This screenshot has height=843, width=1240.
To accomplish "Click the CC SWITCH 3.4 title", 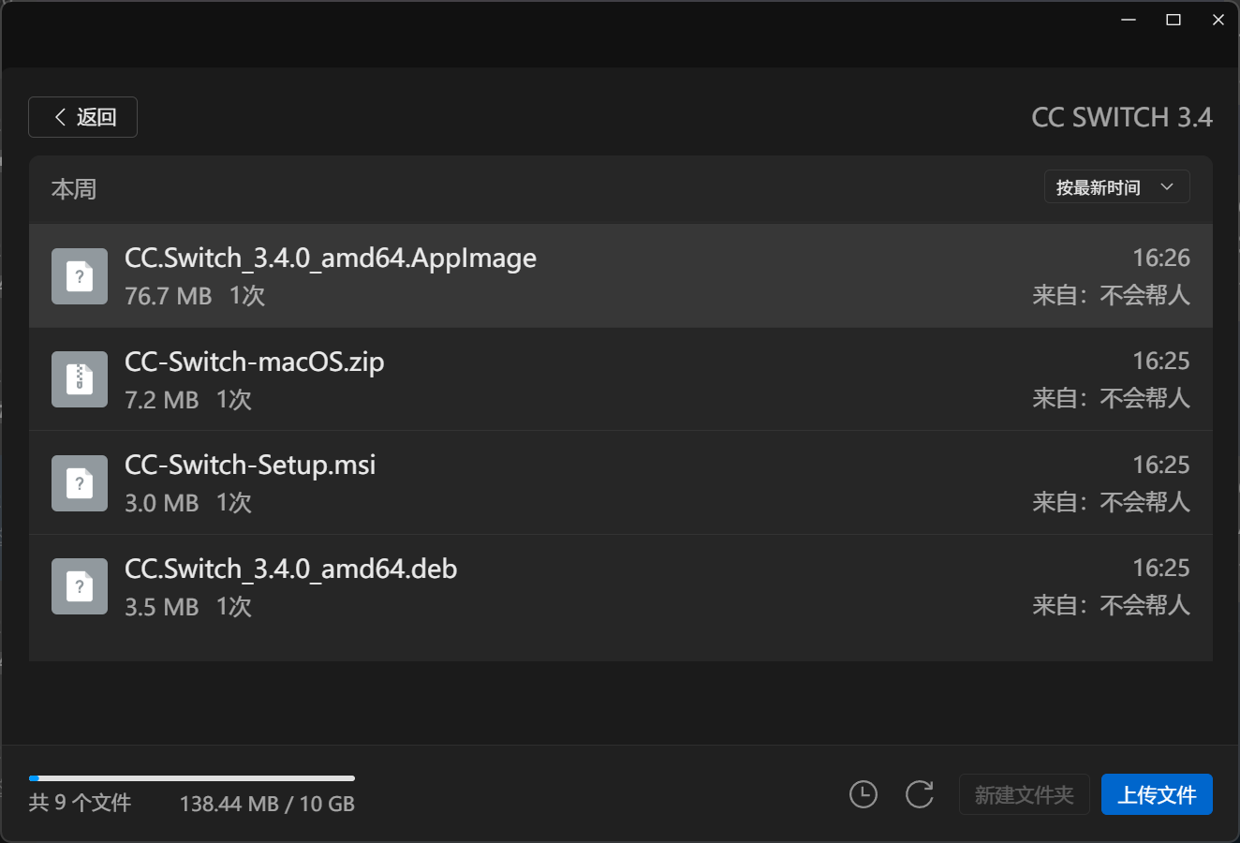I will (1121, 117).
